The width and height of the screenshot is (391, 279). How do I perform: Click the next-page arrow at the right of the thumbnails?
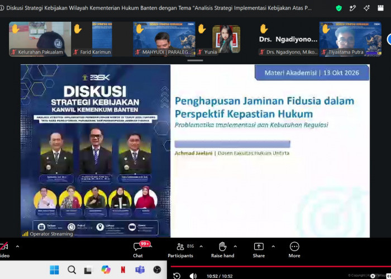(389, 40)
